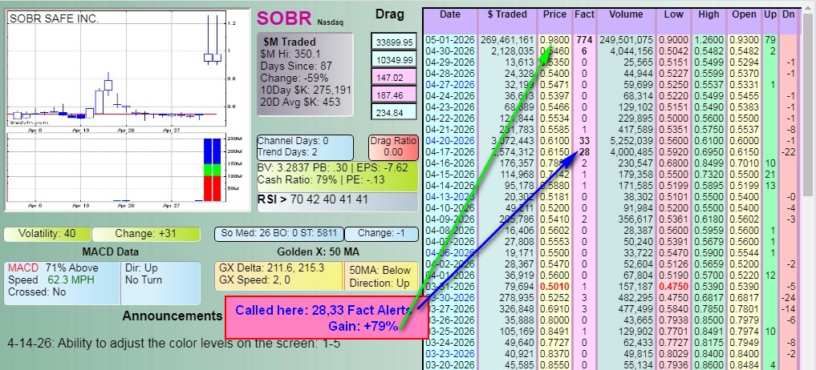Click the 774 Fact value for 05-01-2026

[584, 40]
